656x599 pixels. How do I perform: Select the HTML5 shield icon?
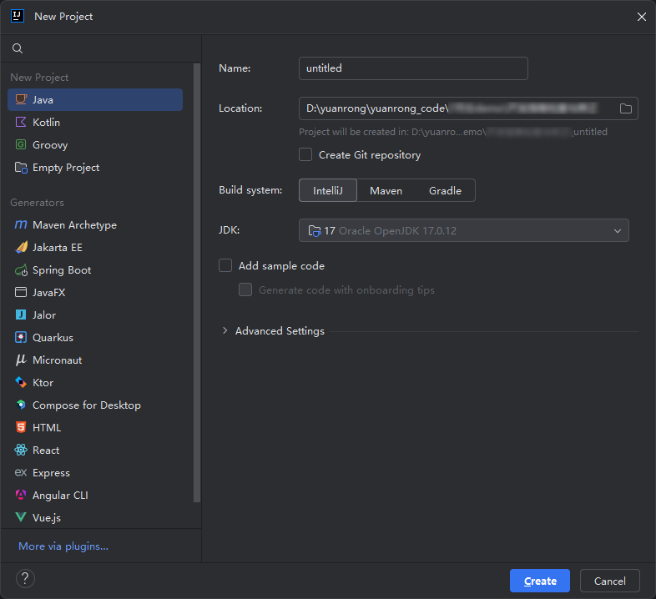pos(21,428)
